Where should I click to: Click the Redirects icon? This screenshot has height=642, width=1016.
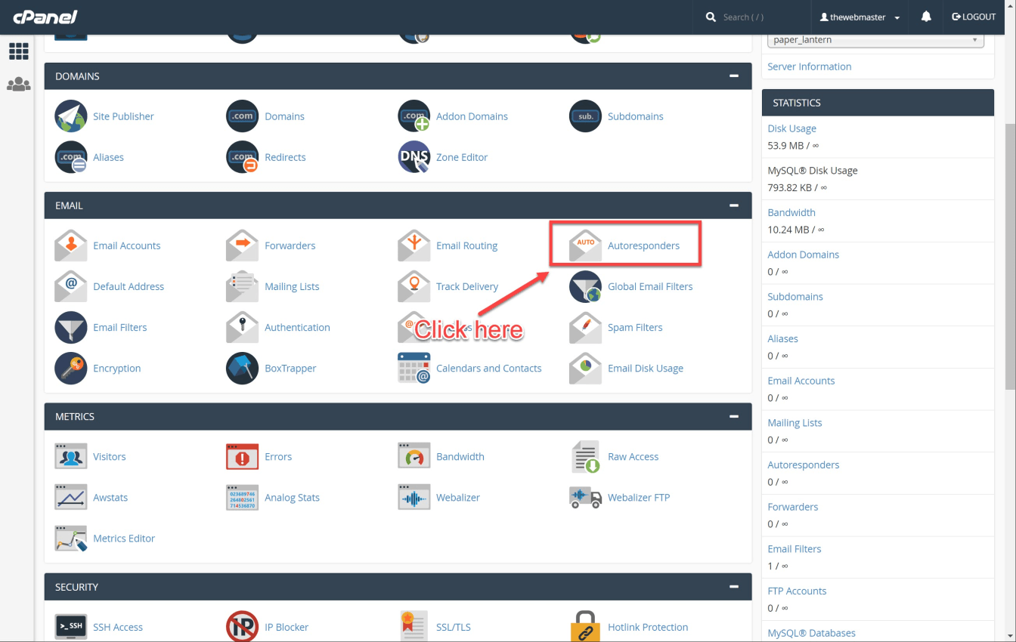(243, 157)
